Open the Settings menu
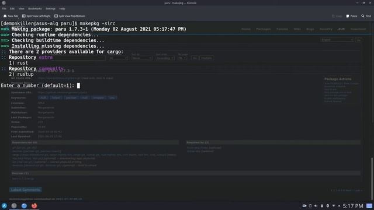The image size is (374, 210). [x=50, y=9]
